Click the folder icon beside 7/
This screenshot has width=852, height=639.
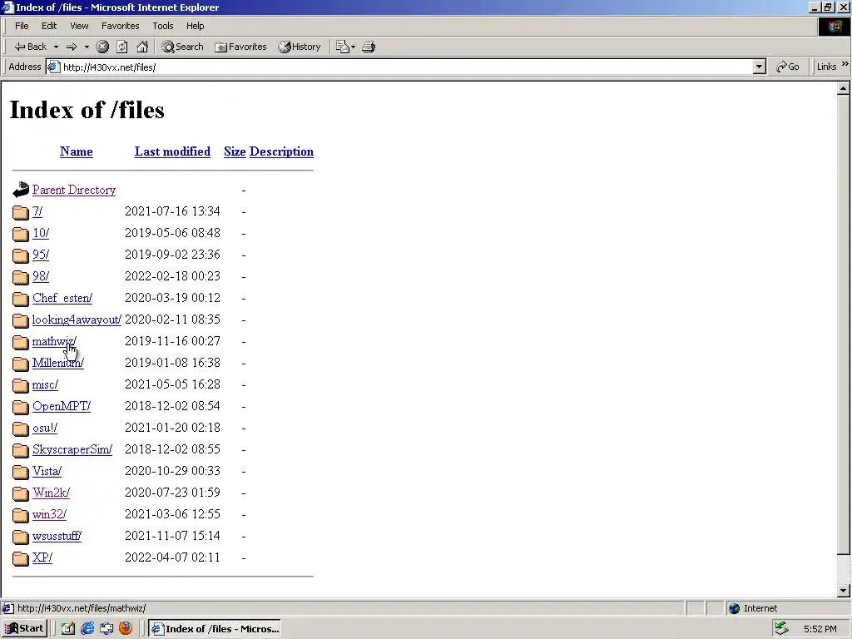click(x=21, y=212)
